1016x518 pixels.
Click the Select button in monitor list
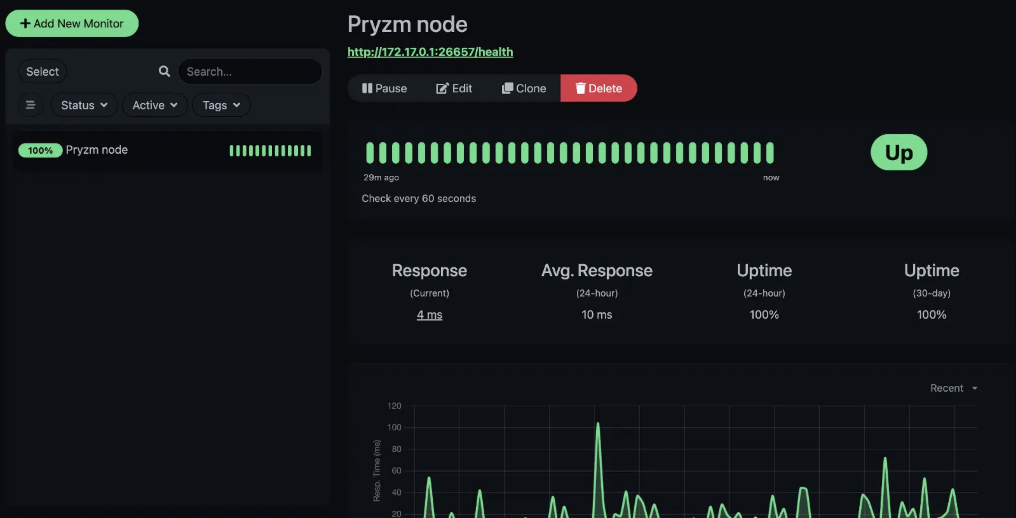coord(42,72)
